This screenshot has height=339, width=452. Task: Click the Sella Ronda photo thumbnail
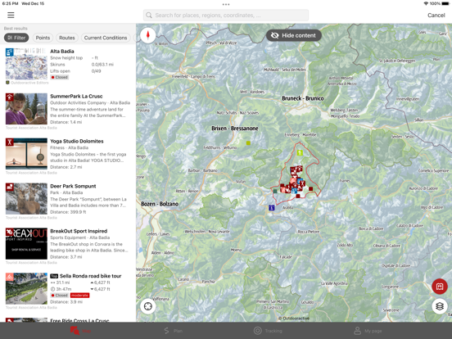[26, 289]
